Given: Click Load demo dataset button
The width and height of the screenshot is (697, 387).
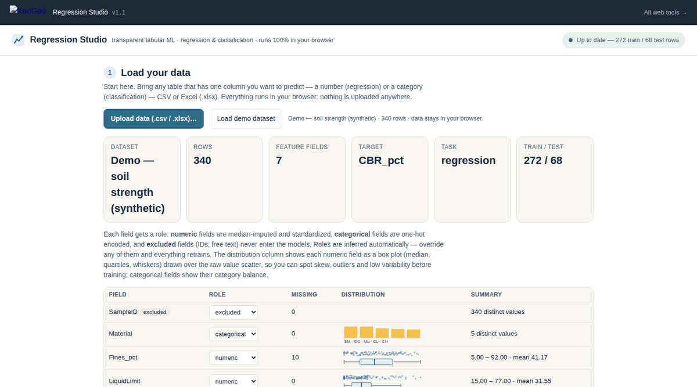Looking at the screenshot, I should (x=246, y=118).
